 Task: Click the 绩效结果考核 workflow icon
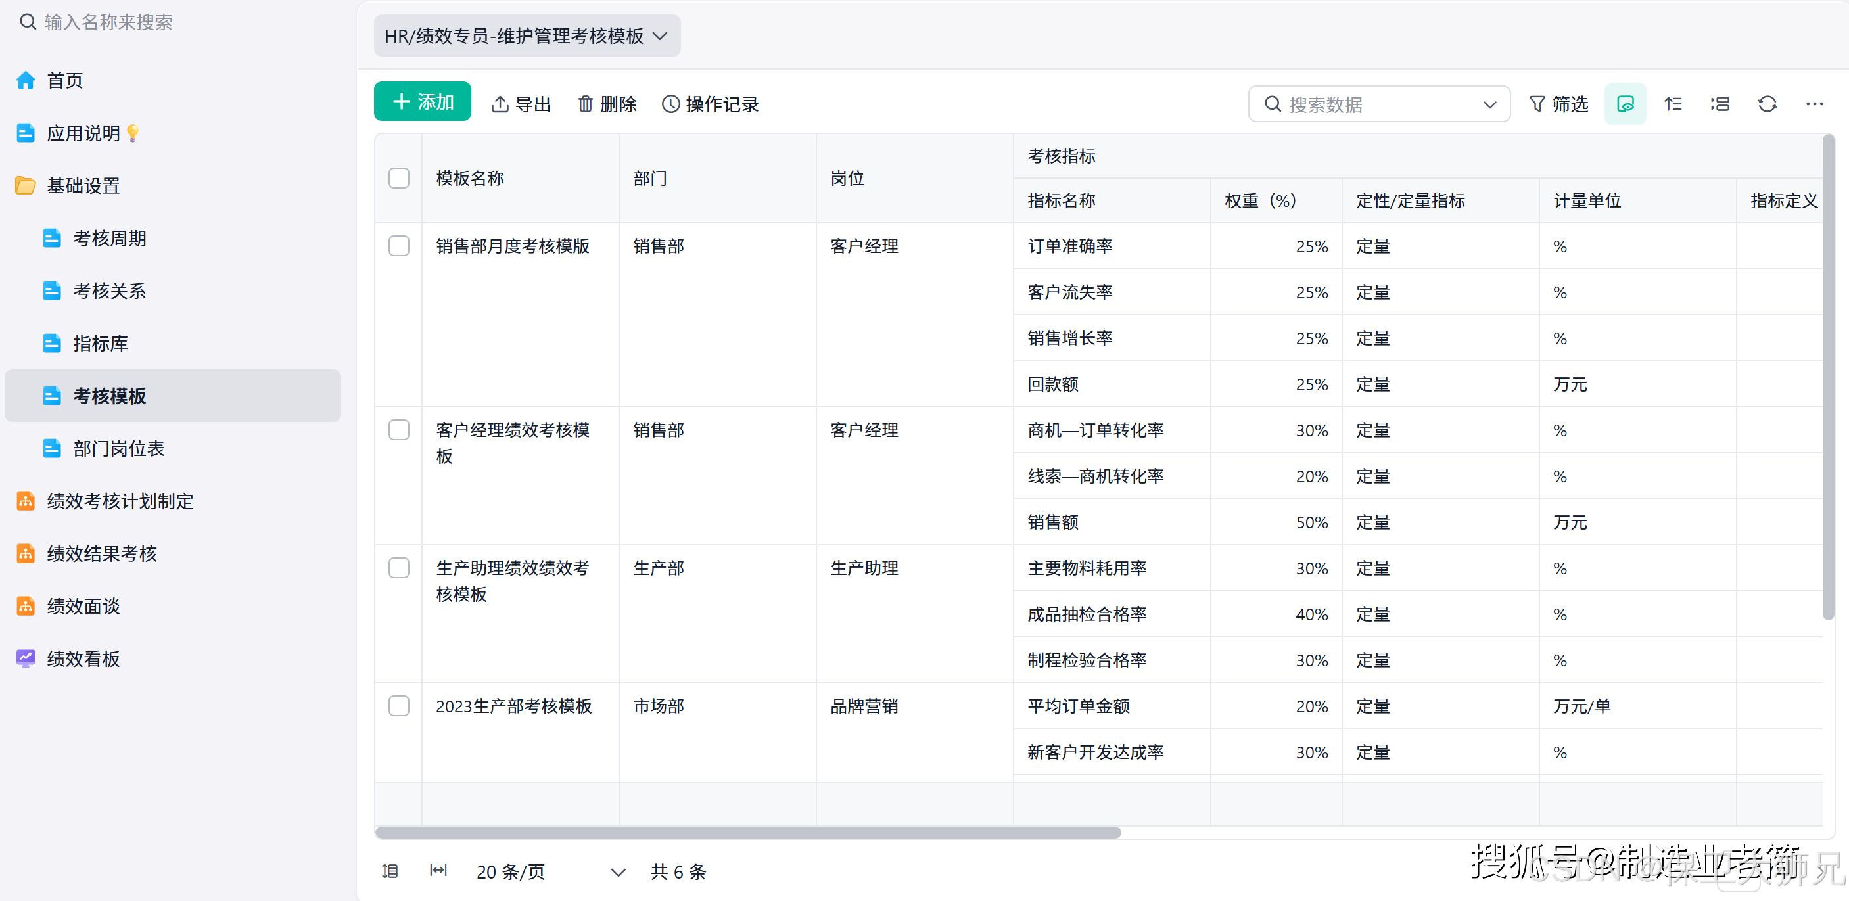coord(26,553)
